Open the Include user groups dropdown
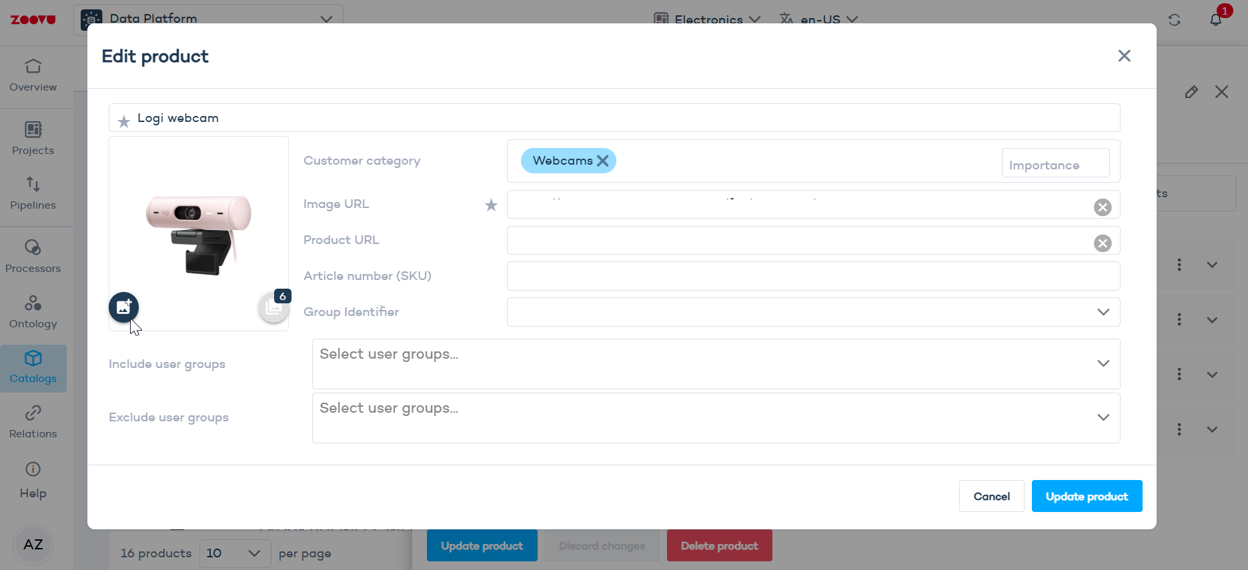This screenshot has width=1248, height=570. click(1103, 363)
